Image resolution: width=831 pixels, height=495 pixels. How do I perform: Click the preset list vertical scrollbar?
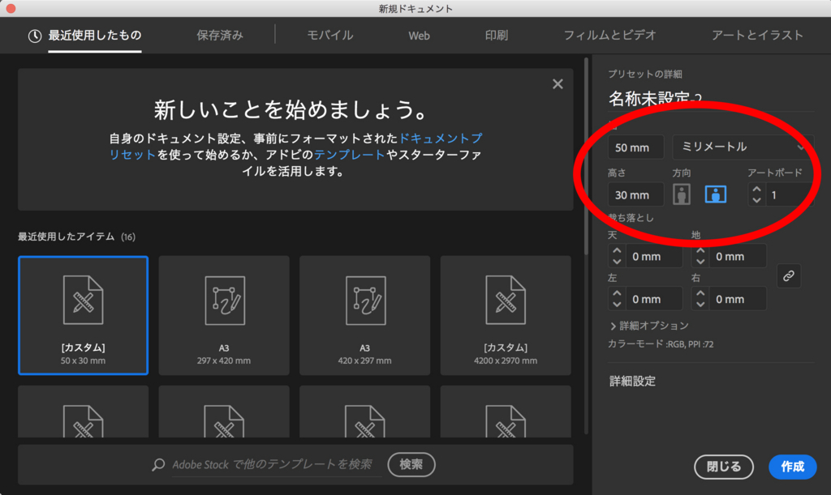(586, 158)
